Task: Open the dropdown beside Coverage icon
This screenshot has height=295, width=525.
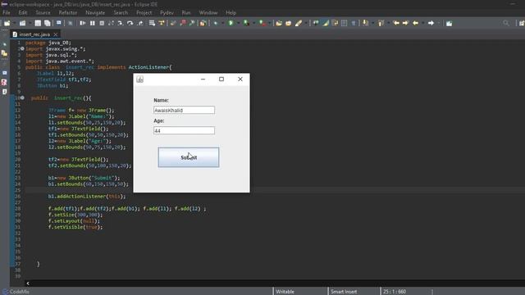Action: [x=253, y=23]
